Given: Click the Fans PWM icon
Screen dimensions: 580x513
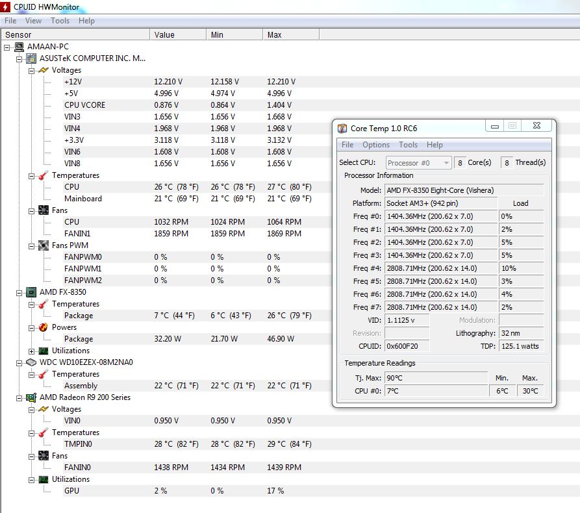Looking at the screenshot, I should (x=44, y=245).
